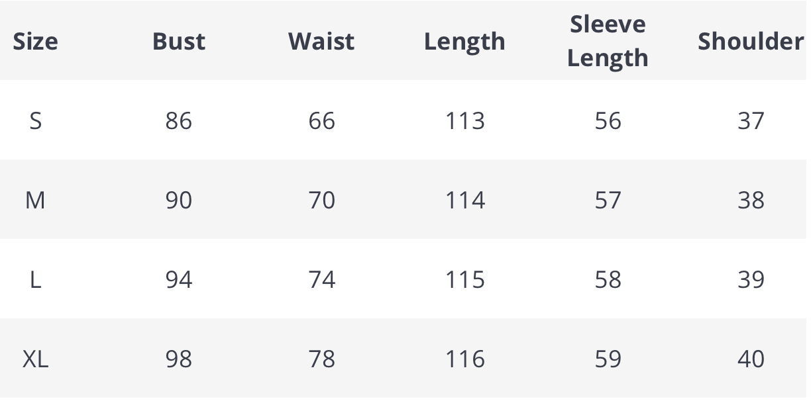Select waist value 70 in M row
The image size is (811, 401).
322,200
